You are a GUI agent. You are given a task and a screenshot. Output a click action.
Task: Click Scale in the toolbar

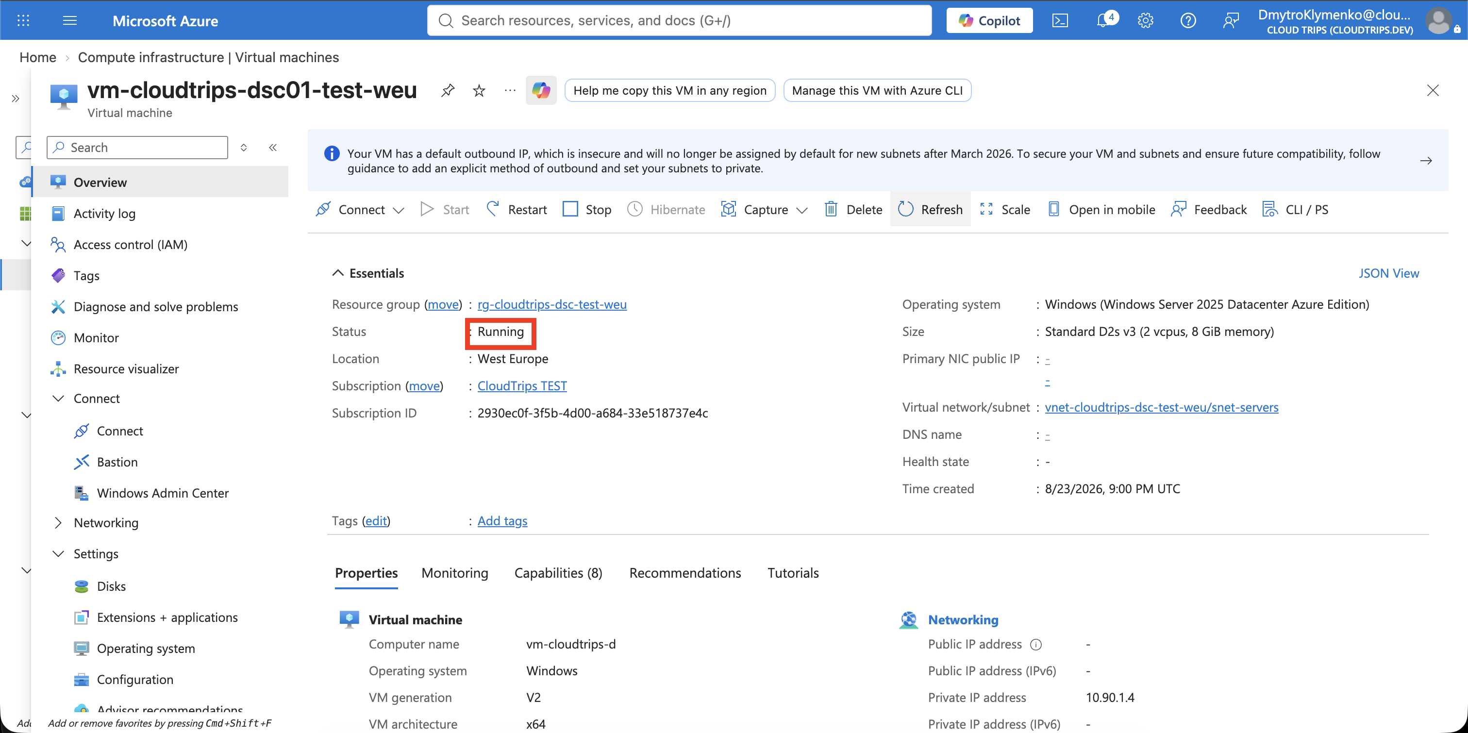point(1005,209)
